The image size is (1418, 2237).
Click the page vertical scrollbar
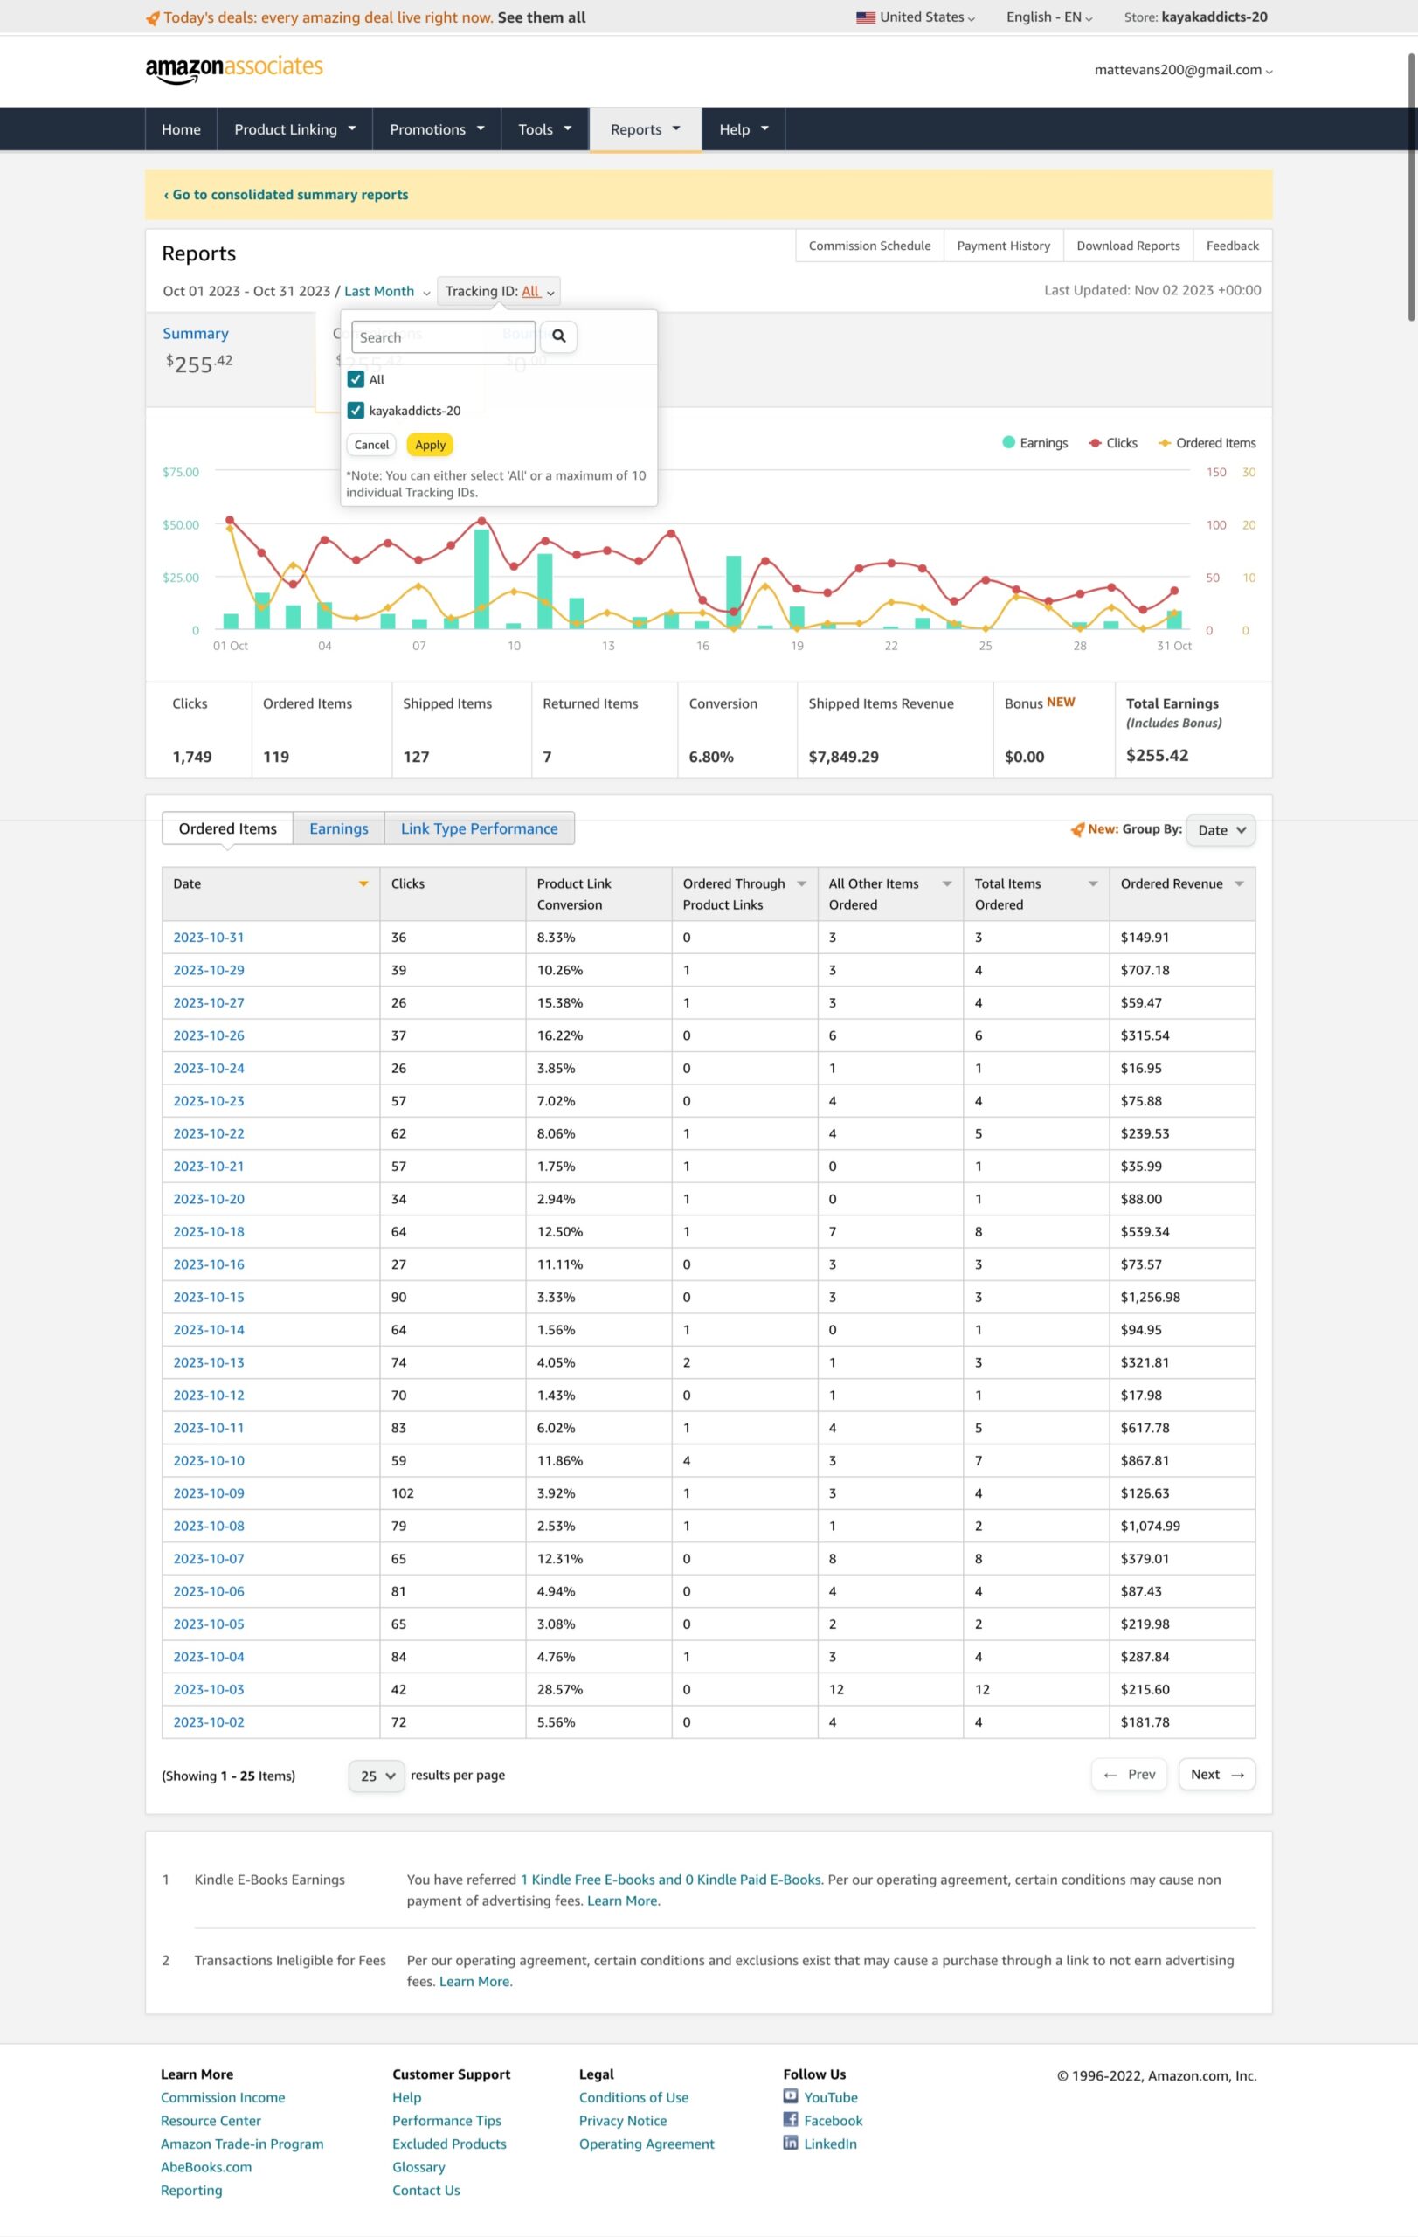click(1412, 186)
